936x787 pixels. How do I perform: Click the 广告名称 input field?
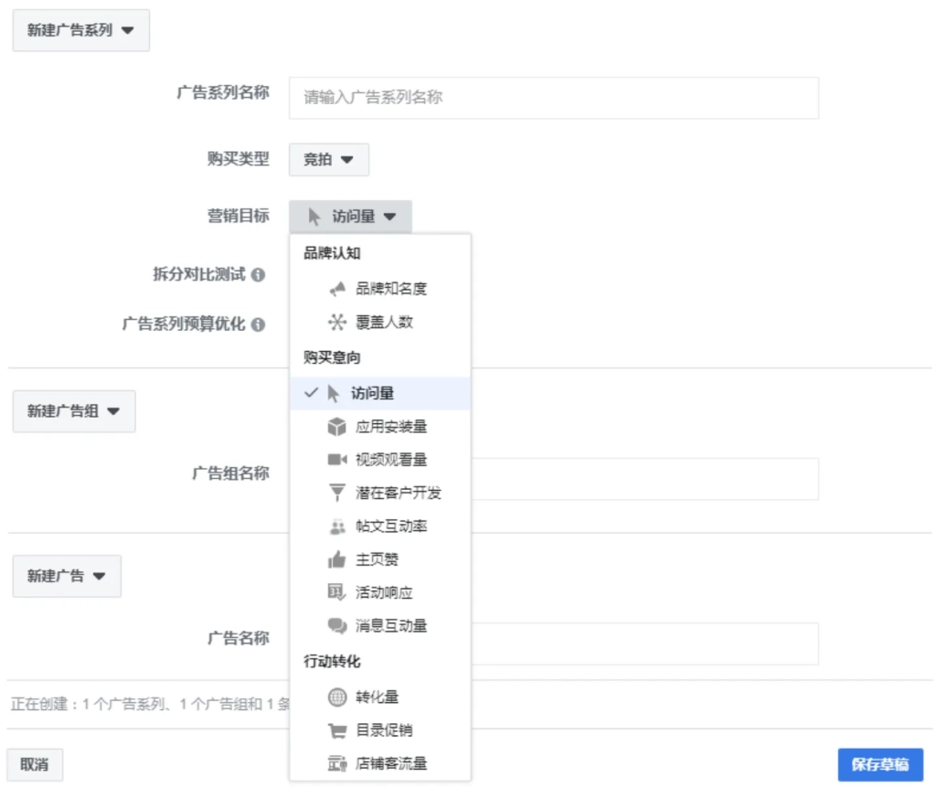[644, 643]
